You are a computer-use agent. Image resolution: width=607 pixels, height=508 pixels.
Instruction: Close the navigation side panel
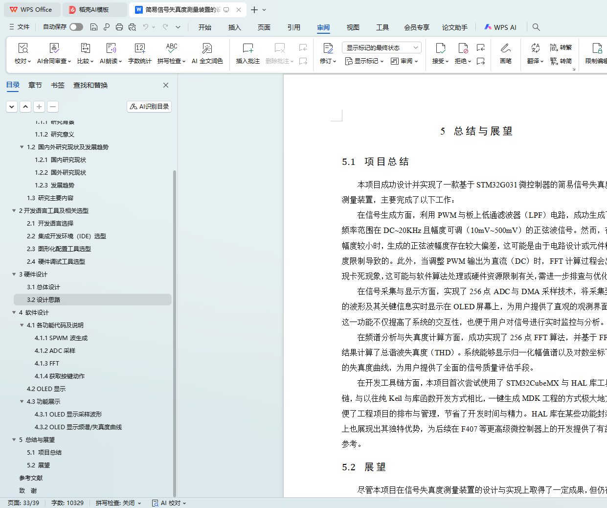[x=166, y=85]
